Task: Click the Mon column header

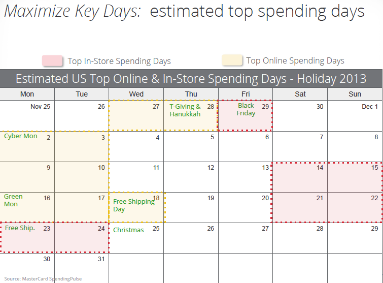Action: point(27,94)
